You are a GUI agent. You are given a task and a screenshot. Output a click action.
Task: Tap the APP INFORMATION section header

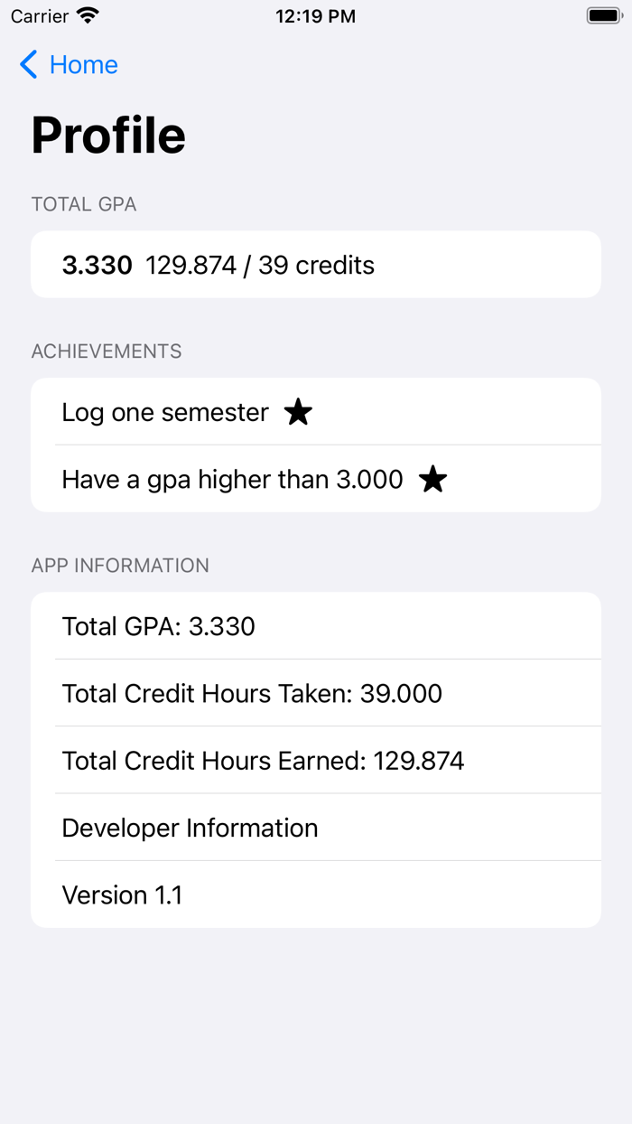pyautogui.click(x=120, y=565)
